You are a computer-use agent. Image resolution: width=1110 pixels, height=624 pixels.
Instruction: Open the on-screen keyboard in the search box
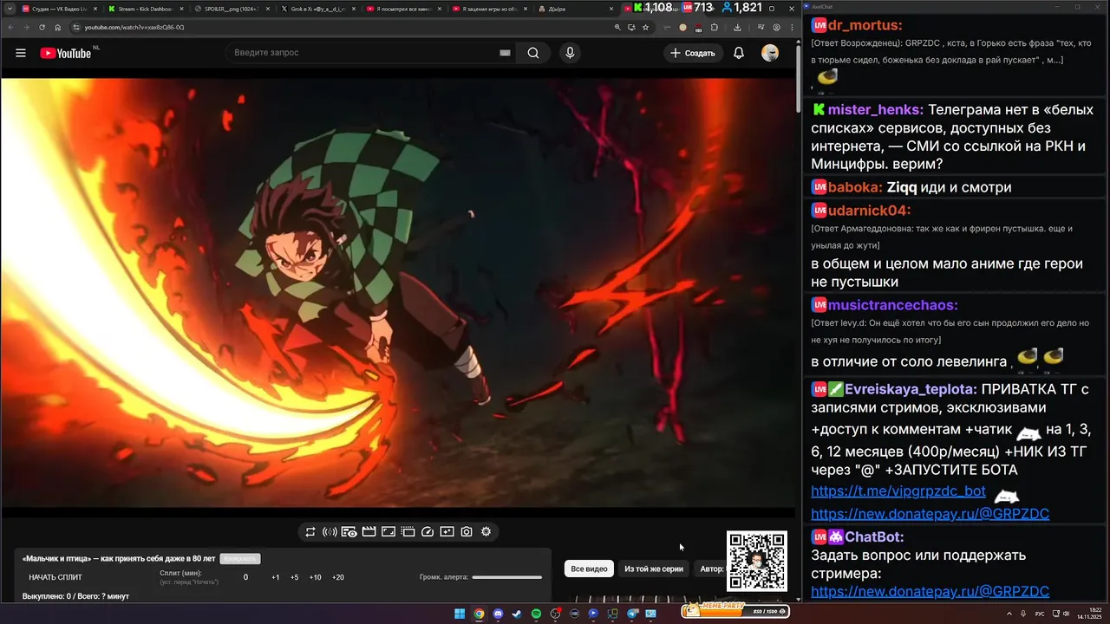click(505, 53)
